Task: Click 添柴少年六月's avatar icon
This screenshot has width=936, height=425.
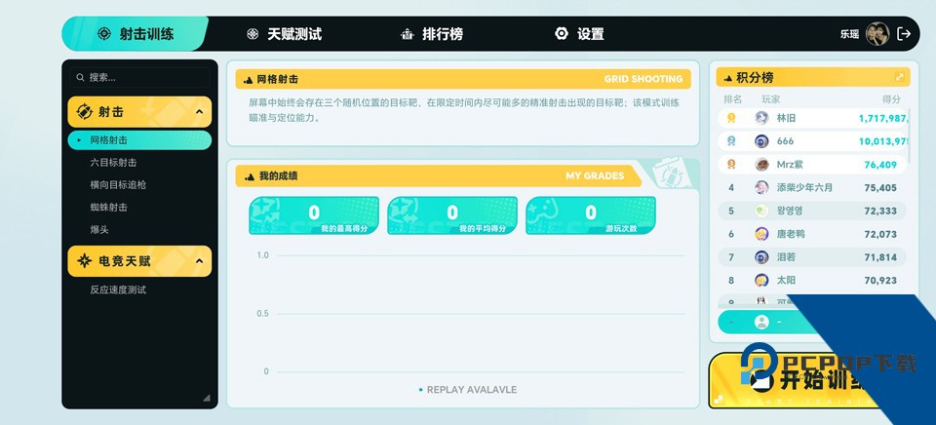Action: 761,187
